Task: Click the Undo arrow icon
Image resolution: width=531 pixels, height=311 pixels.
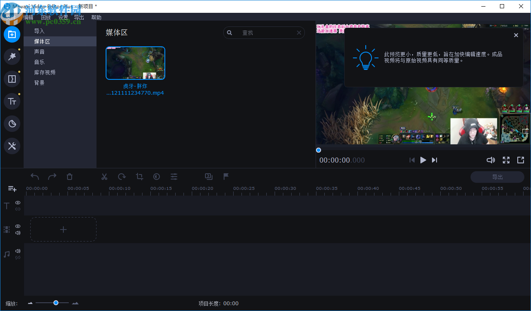Action: click(34, 177)
